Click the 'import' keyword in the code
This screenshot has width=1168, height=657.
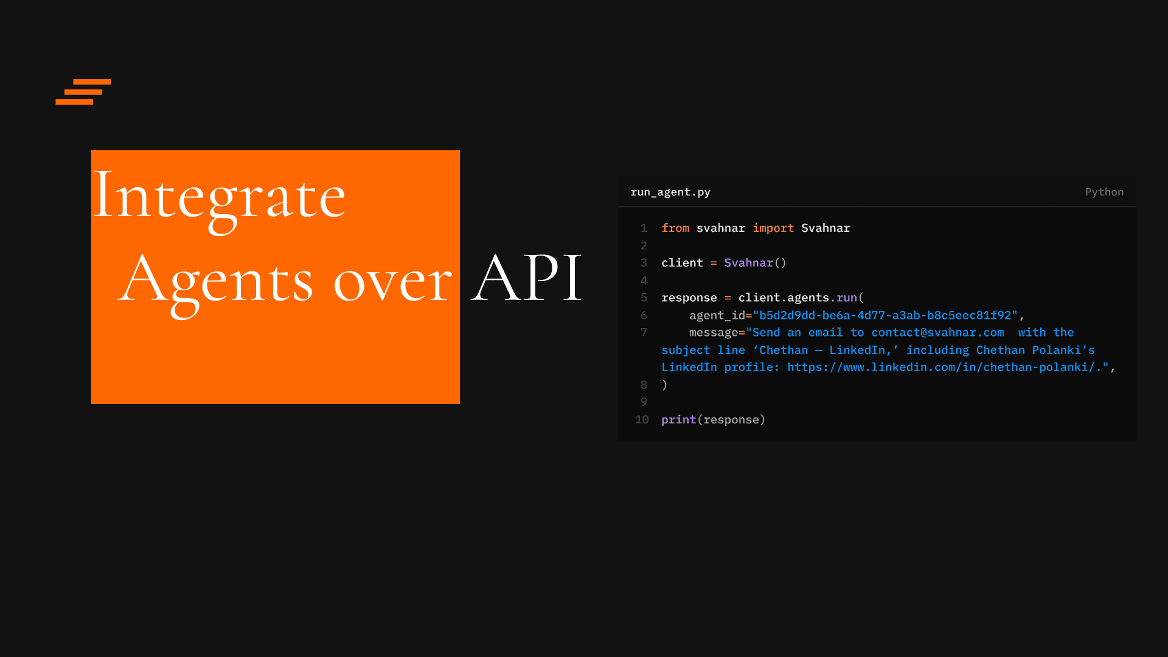(773, 228)
